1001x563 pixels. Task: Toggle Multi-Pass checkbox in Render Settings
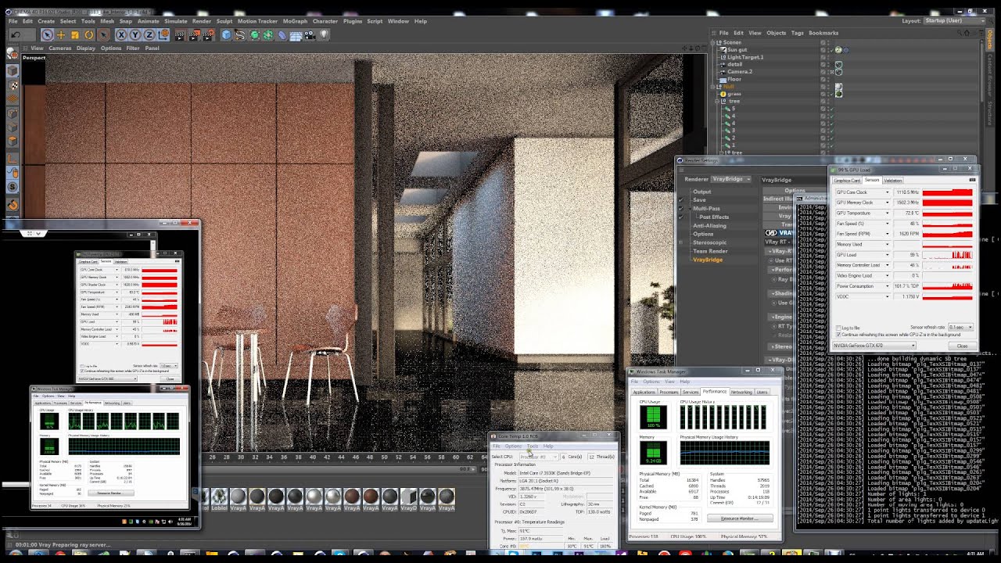coord(681,209)
